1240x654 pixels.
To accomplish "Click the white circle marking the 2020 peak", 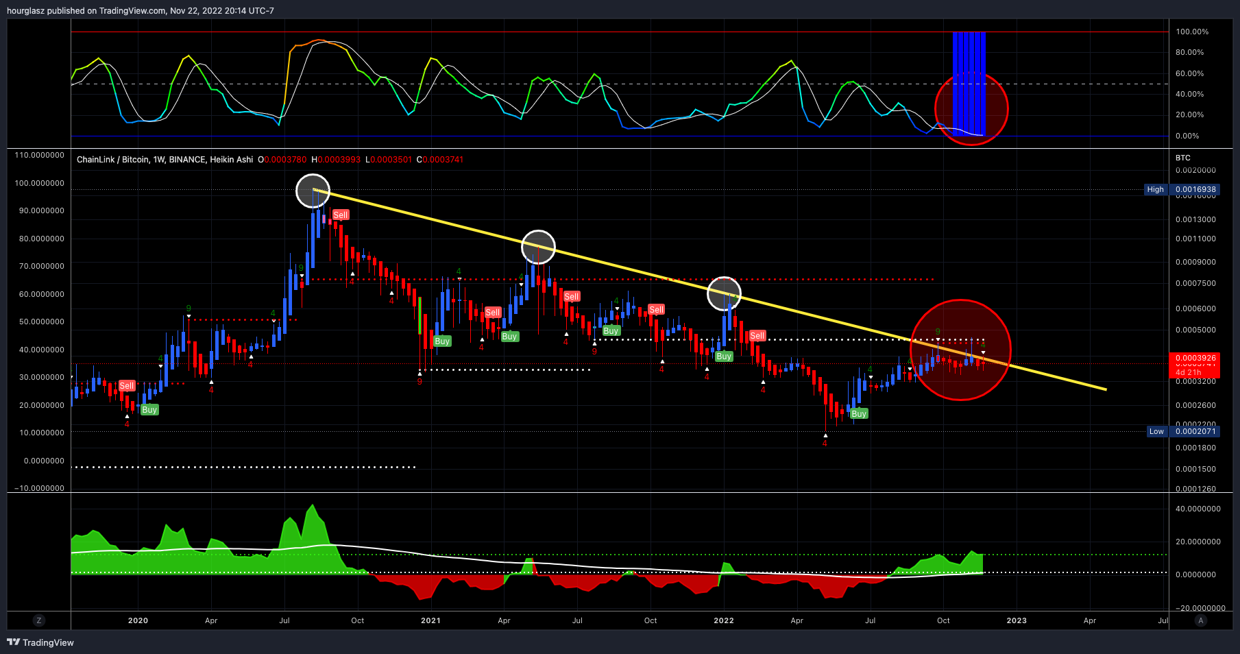I will [313, 191].
